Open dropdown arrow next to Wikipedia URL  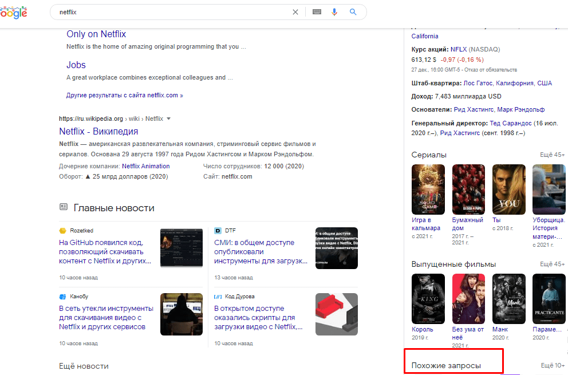click(x=168, y=119)
